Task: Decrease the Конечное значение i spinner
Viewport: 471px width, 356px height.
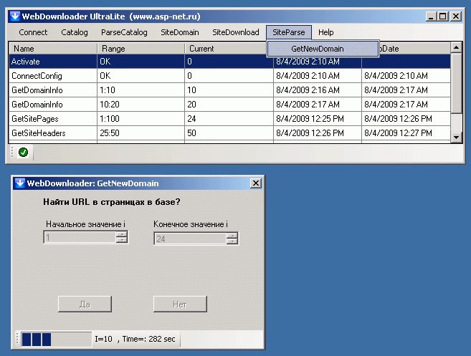Action: coord(232,241)
